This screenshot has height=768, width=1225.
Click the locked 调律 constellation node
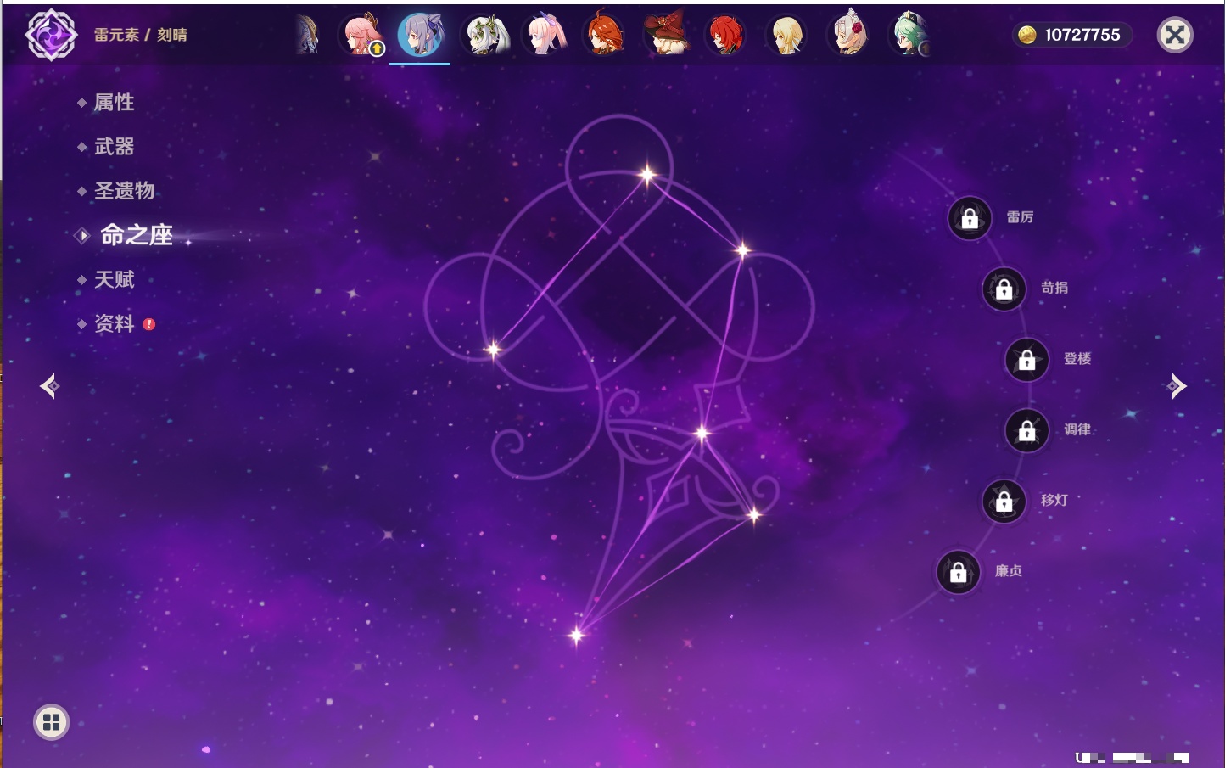pos(1027,430)
